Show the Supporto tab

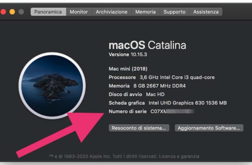point(174,12)
